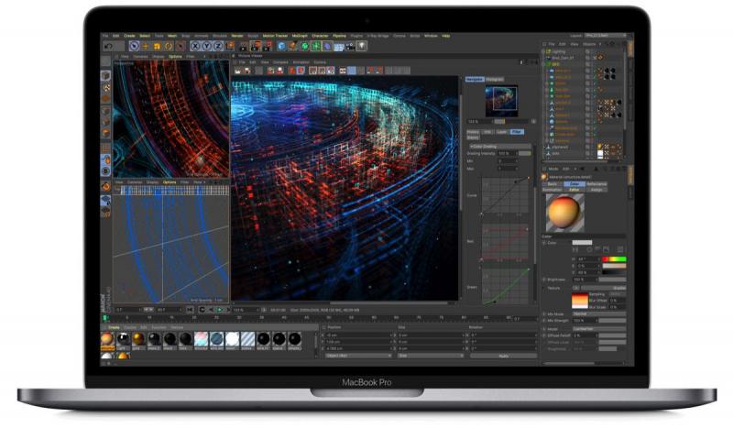
Task: Open Create menu in Material Manager
Action: pyautogui.click(x=114, y=327)
